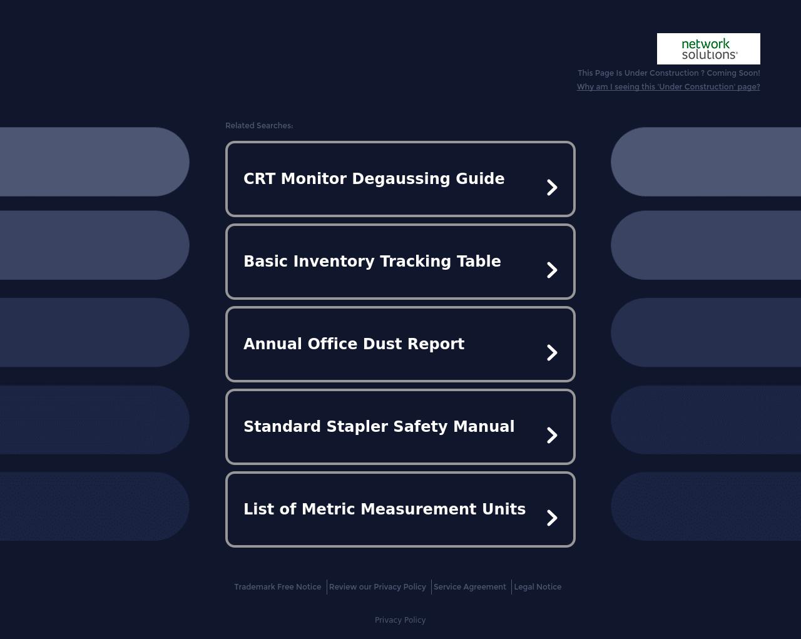Go to Standard Stapler Safety Manual
This screenshot has width=801, height=639.
[379, 427]
